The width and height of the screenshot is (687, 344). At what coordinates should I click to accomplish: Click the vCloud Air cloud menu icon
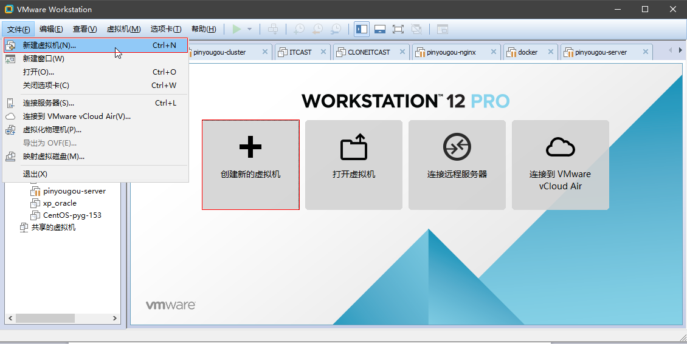(x=10, y=116)
